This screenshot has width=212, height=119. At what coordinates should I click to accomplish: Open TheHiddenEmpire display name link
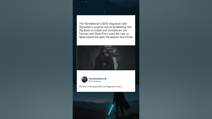[x=96, y=79]
